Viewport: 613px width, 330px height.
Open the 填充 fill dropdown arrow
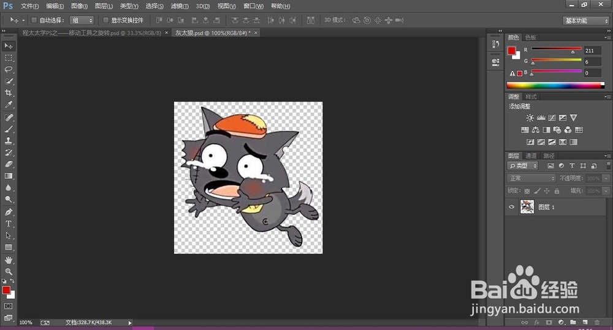tap(606, 191)
